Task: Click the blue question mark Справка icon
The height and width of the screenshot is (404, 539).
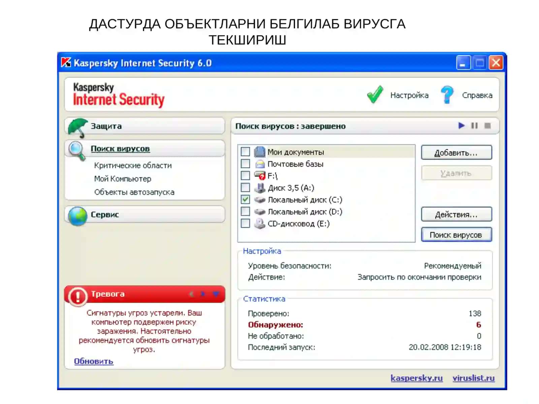Action: click(447, 95)
